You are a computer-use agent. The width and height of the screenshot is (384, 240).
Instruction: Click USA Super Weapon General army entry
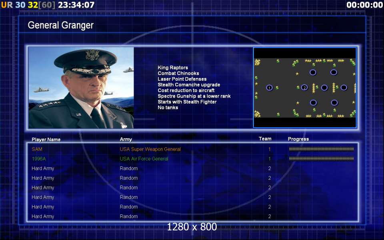coord(150,149)
